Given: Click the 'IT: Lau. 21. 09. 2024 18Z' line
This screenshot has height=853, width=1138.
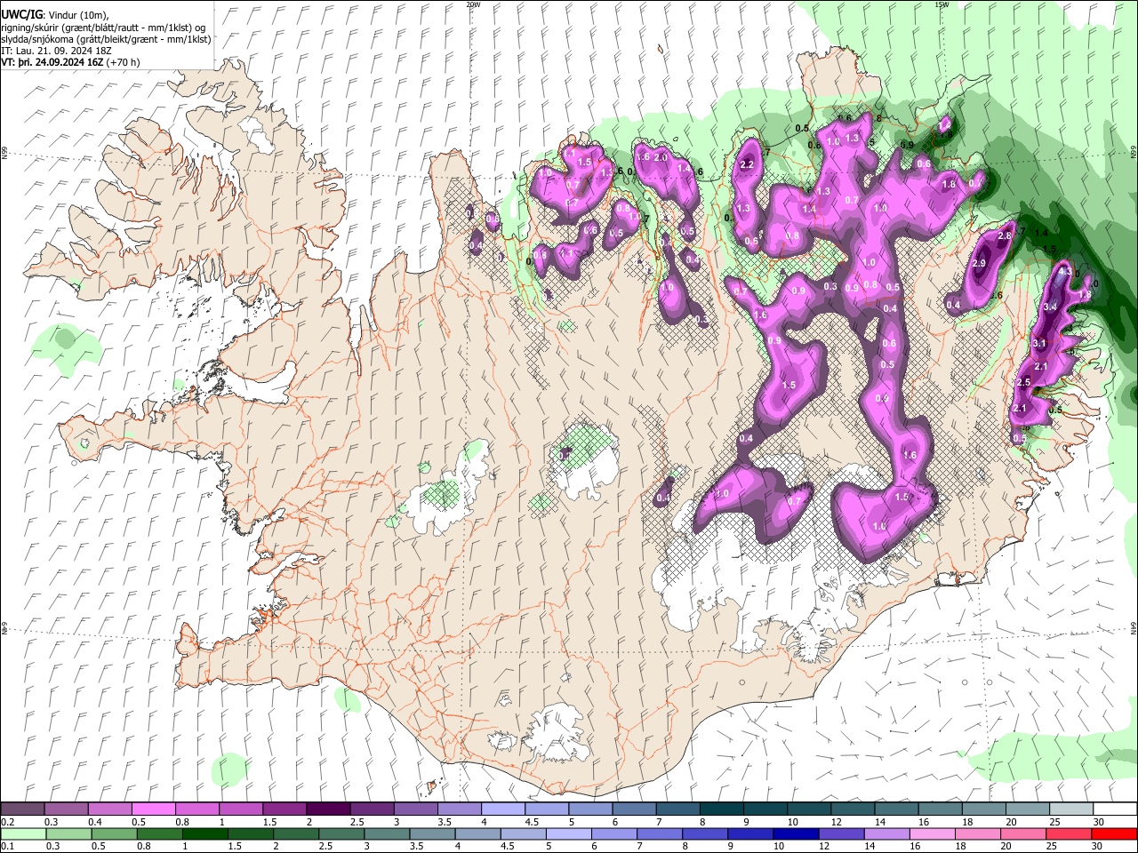Looking at the screenshot, I should click(56, 51).
